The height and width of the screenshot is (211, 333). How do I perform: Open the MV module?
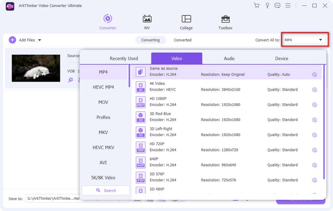click(x=147, y=22)
